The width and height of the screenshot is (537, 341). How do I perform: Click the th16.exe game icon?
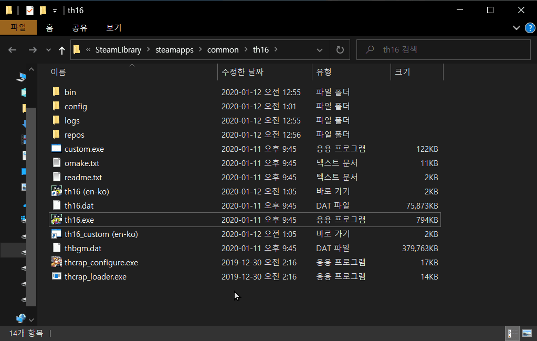coord(57,219)
